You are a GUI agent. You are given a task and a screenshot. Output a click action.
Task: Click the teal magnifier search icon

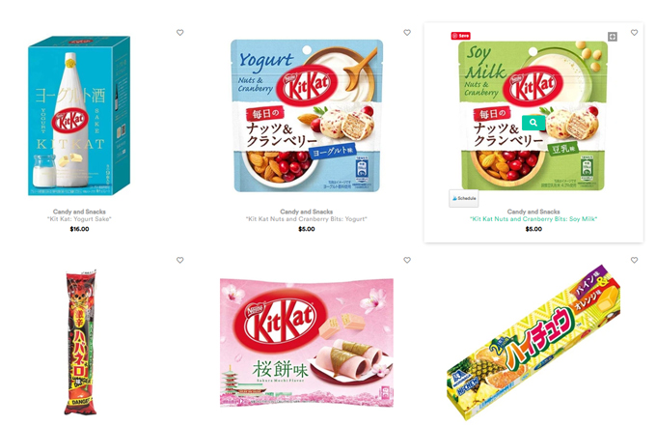point(533,123)
